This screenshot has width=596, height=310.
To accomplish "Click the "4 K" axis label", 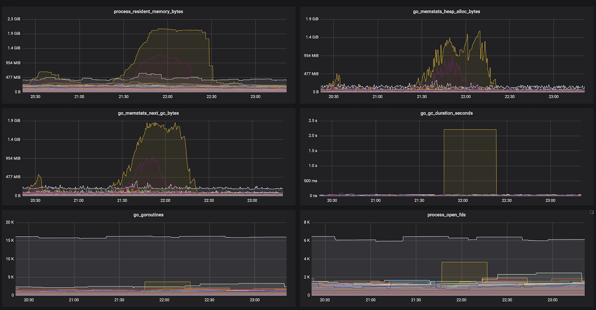I will 307,259.
